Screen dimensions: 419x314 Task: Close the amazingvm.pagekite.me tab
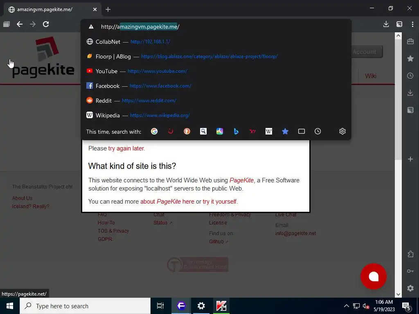click(95, 9)
